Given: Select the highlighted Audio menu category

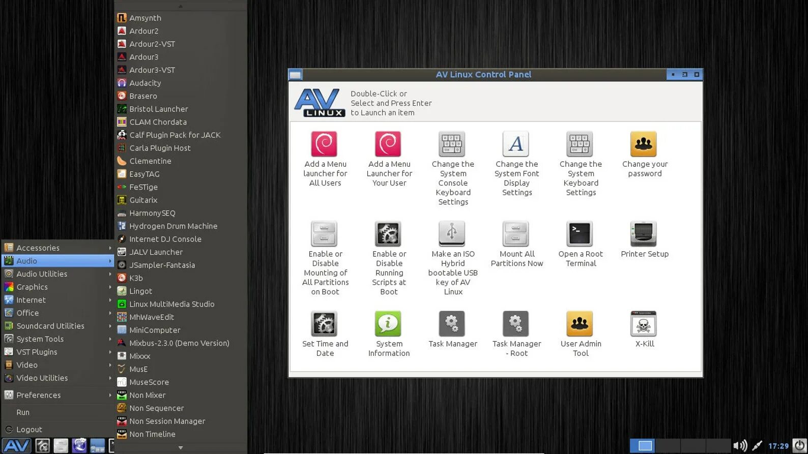Looking at the screenshot, I should (57, 261).
